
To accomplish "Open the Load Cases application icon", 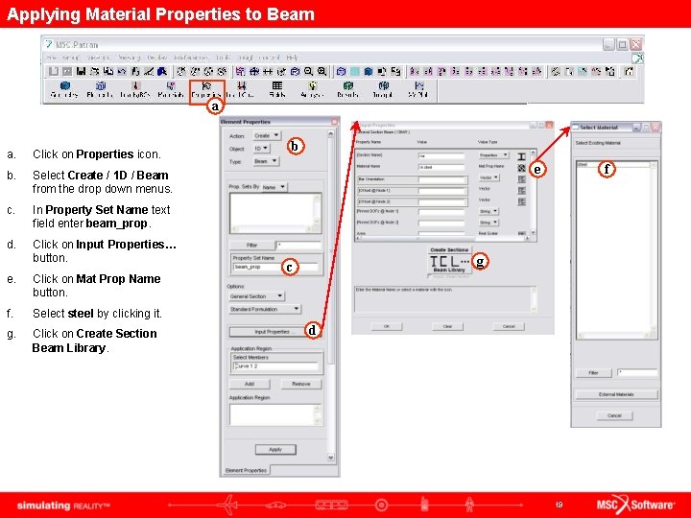I will click(x=241, y=89).
